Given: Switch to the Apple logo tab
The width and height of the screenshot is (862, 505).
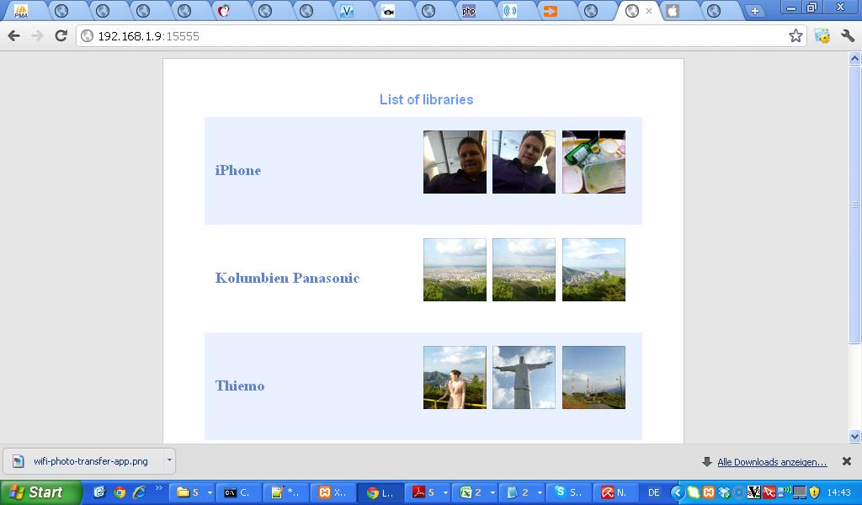Looking at the screenshot, I should coord(673,11).
